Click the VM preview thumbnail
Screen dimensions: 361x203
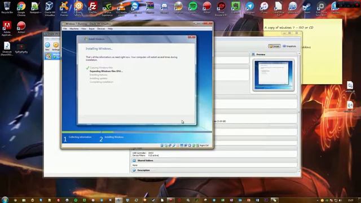click(x=273, y=75)
